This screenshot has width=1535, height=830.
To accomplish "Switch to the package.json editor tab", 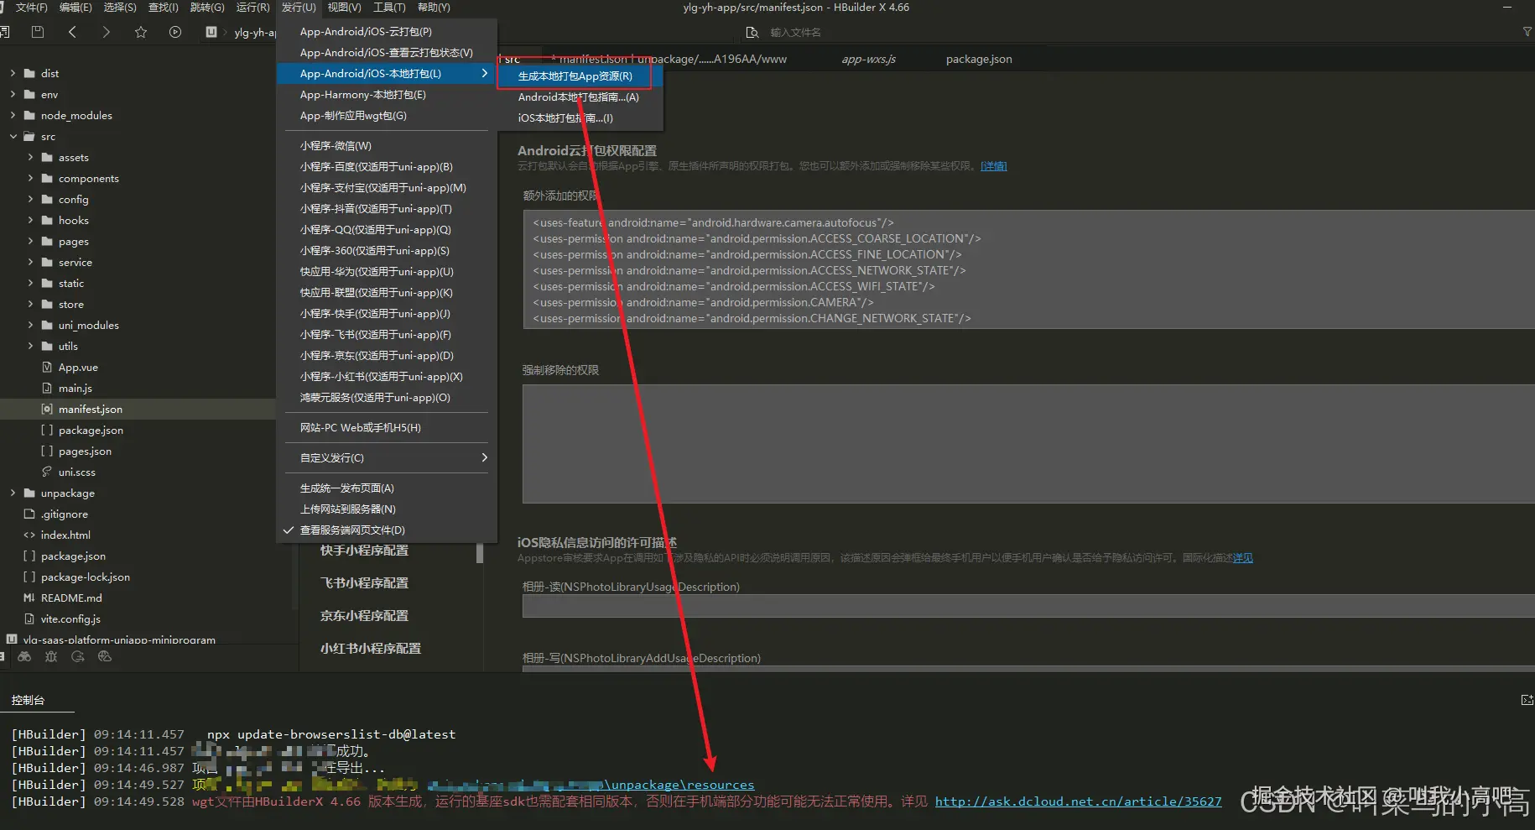I will coord(979,59).
